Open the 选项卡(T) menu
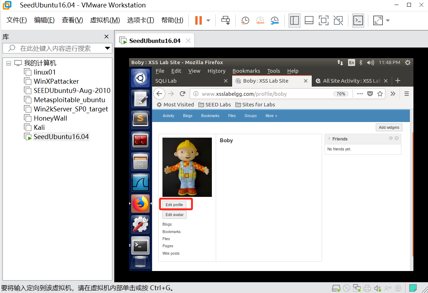This screenshot has height=293, width=428. tap(140, 20)
